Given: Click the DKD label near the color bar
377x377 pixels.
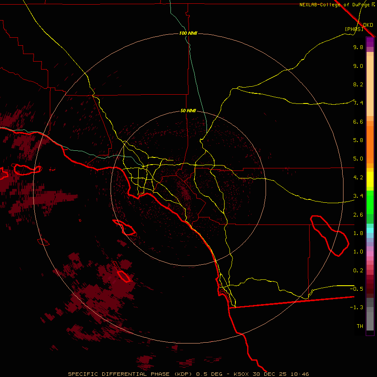Looking at the screenshot, I should point(368,25).
